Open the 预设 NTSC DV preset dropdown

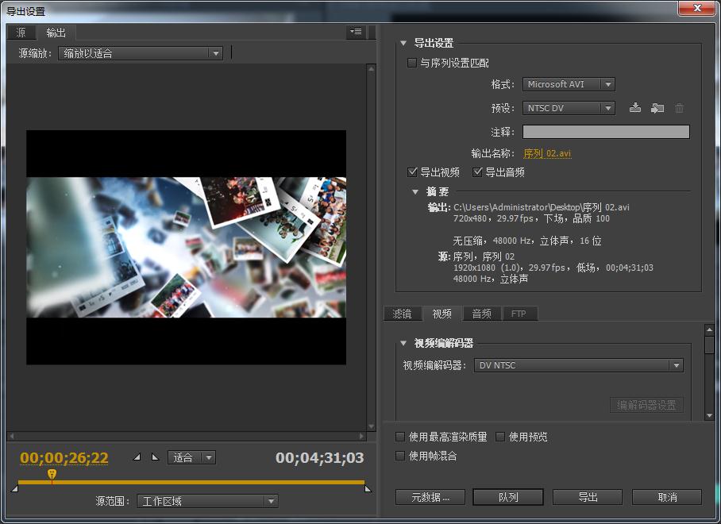[569, 107]
